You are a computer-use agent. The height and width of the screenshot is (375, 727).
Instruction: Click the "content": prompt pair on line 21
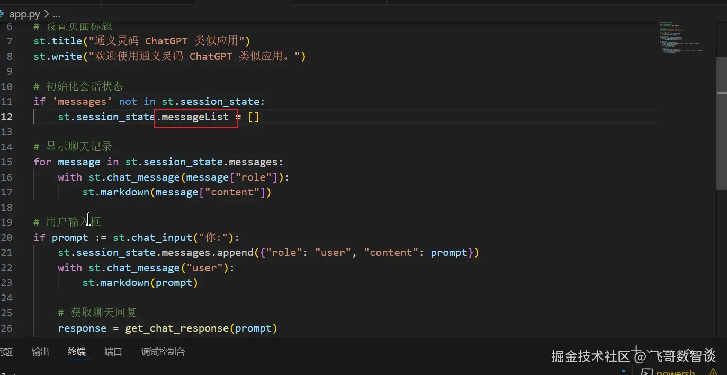[x=416, y=253]
